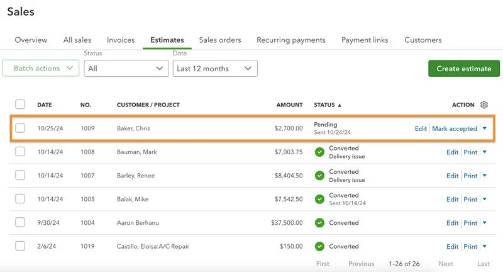Open the Date filter Last 12 months dropdown

coord(215,69)
